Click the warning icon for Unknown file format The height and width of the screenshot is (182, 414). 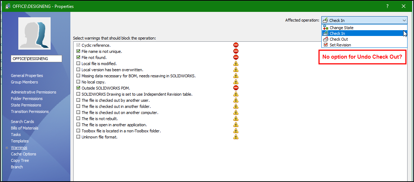click(236, 137)
